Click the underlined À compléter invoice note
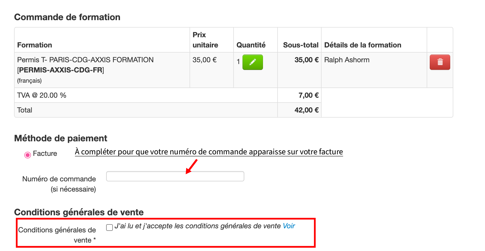This screenshot has width=485, height=251. (209, 152)
